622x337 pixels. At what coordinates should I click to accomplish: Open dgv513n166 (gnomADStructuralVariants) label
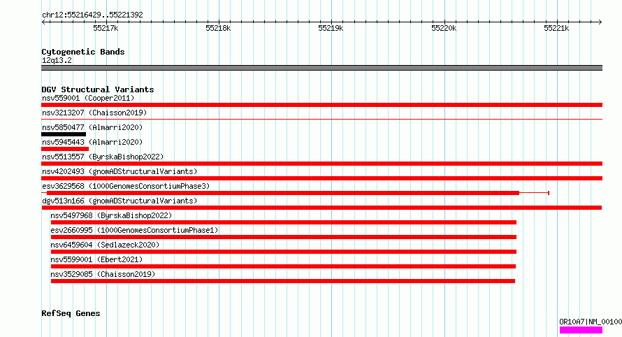click(x=120, y=201)
